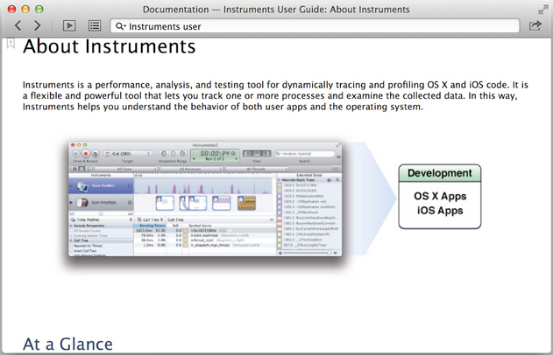The width and height of the screenshot is (553, 355).
Task: Open the table of contents list
Action: click(94, 26)
